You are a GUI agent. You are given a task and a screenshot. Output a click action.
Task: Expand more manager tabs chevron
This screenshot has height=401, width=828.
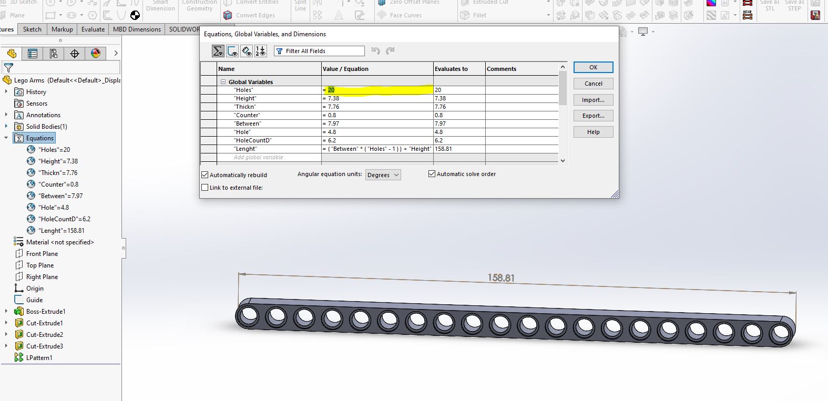(116, 54)
